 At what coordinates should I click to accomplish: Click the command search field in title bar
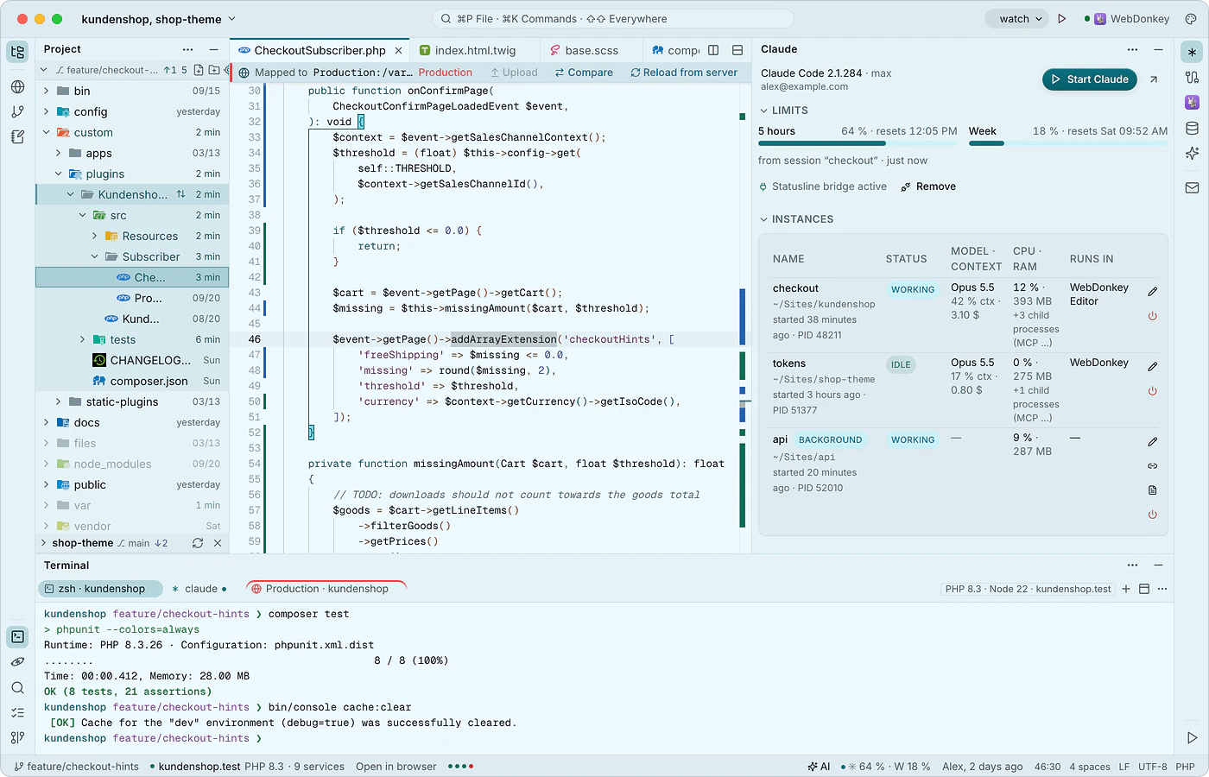click(612, 18)
